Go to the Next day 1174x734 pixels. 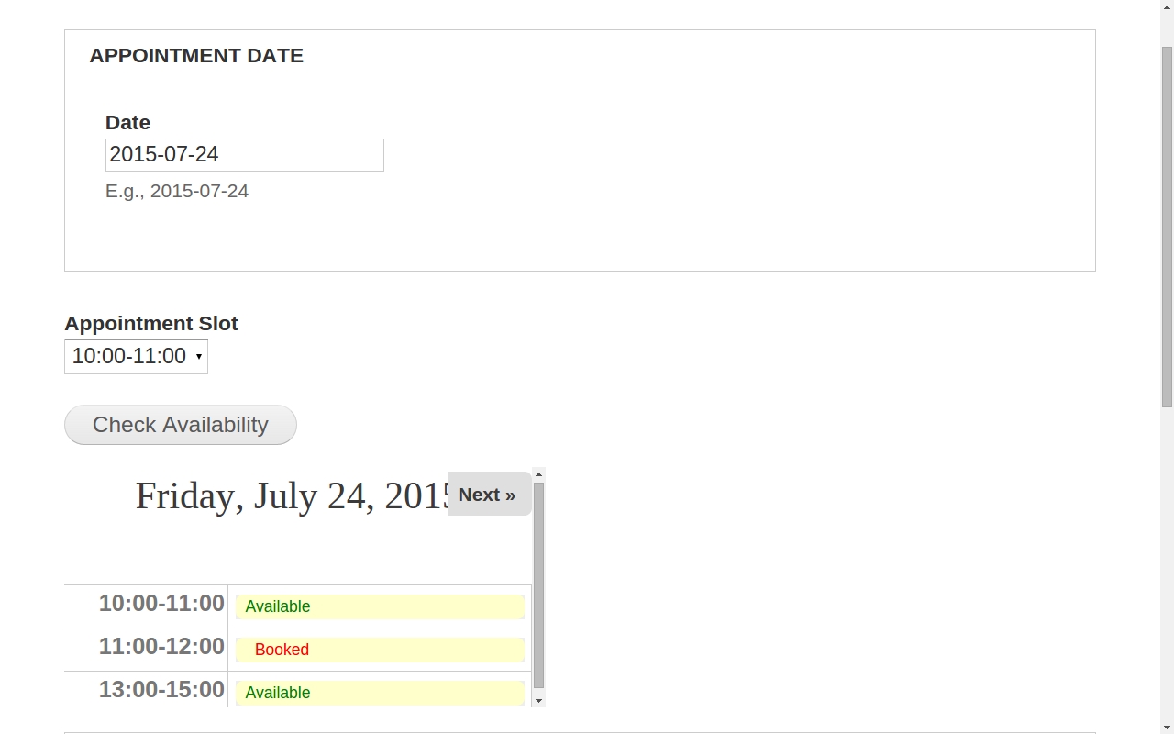coord(489,495)
